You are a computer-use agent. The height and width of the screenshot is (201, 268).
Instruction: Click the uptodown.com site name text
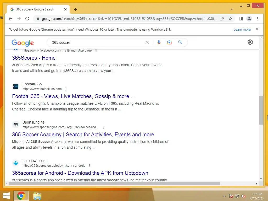pos(34,161)
